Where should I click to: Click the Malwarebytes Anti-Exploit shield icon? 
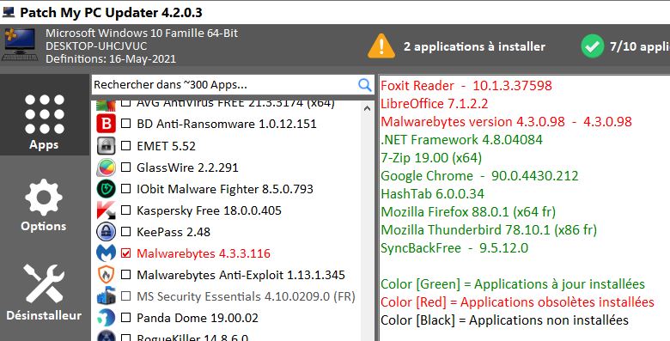[106, 275]
